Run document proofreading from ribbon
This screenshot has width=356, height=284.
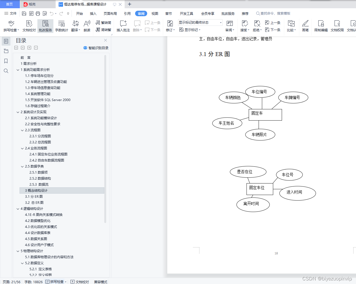pyautogui.click(x=29, y=26)
